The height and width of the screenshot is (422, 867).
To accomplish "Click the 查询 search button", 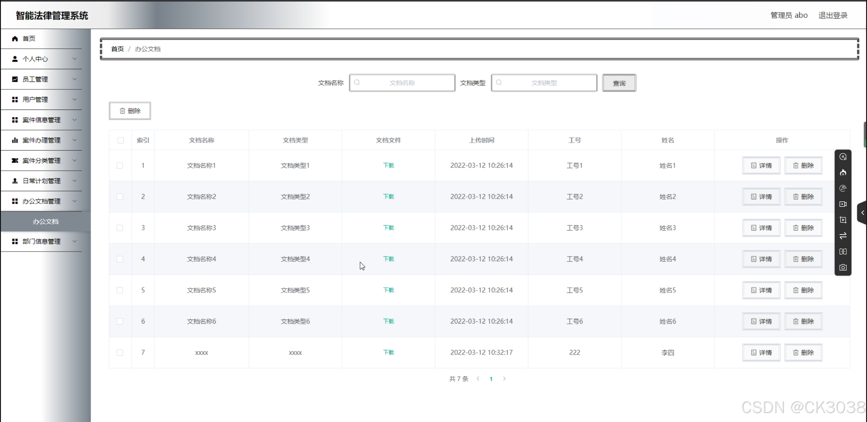I will [x=619, y=83].
